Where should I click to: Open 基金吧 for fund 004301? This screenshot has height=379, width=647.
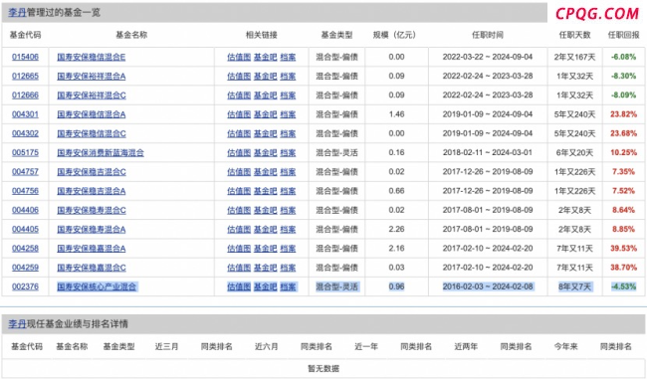tap(266, 114)
